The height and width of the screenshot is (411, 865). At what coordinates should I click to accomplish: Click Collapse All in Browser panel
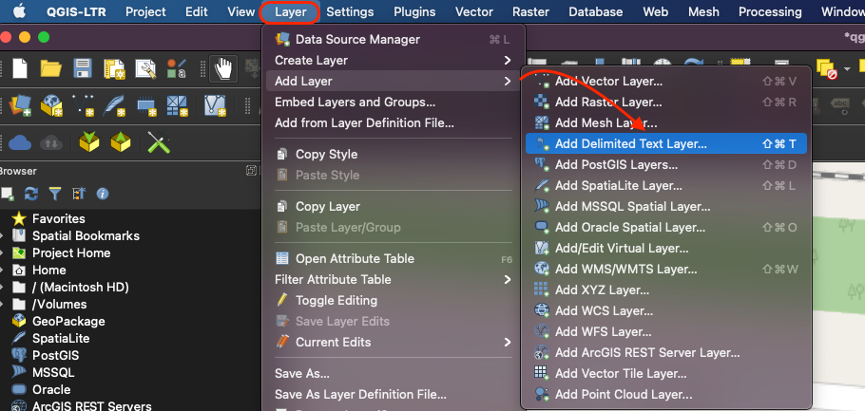pos(79,194)
